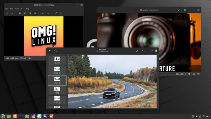
Task: Toggle fullscreen in the video player header
Action: [x=179, y=10]
